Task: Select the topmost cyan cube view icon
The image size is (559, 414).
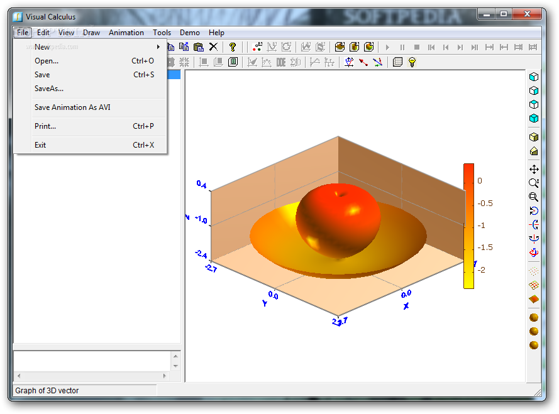Action: point(534,77)
